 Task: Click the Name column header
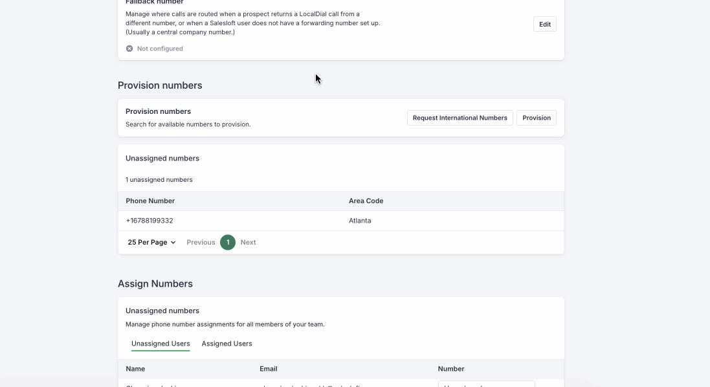(x=135, y=368)
